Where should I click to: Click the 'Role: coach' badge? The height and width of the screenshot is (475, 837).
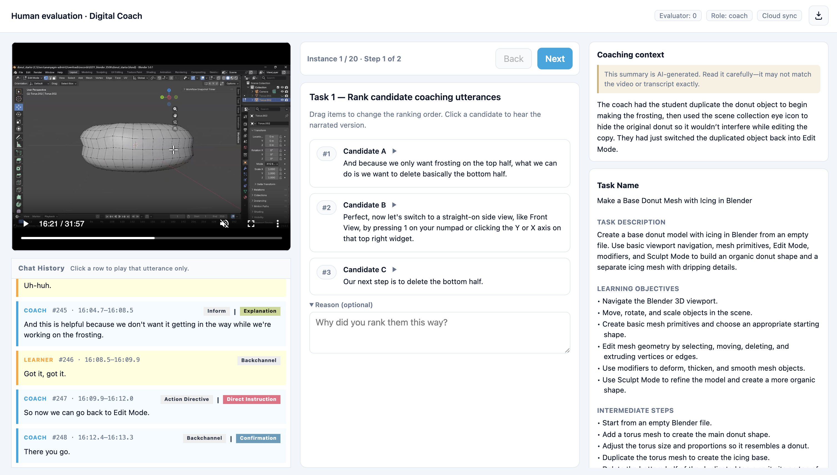click(x=729, y=16)
